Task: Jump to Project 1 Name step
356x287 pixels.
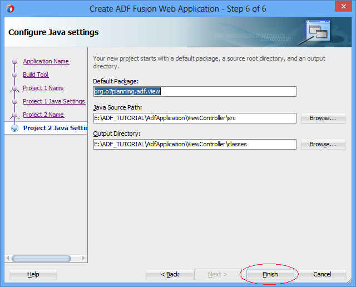Action: tap(43, 88)
